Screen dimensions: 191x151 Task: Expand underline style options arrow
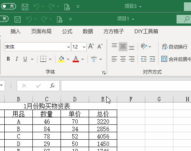tap(32, 59)
